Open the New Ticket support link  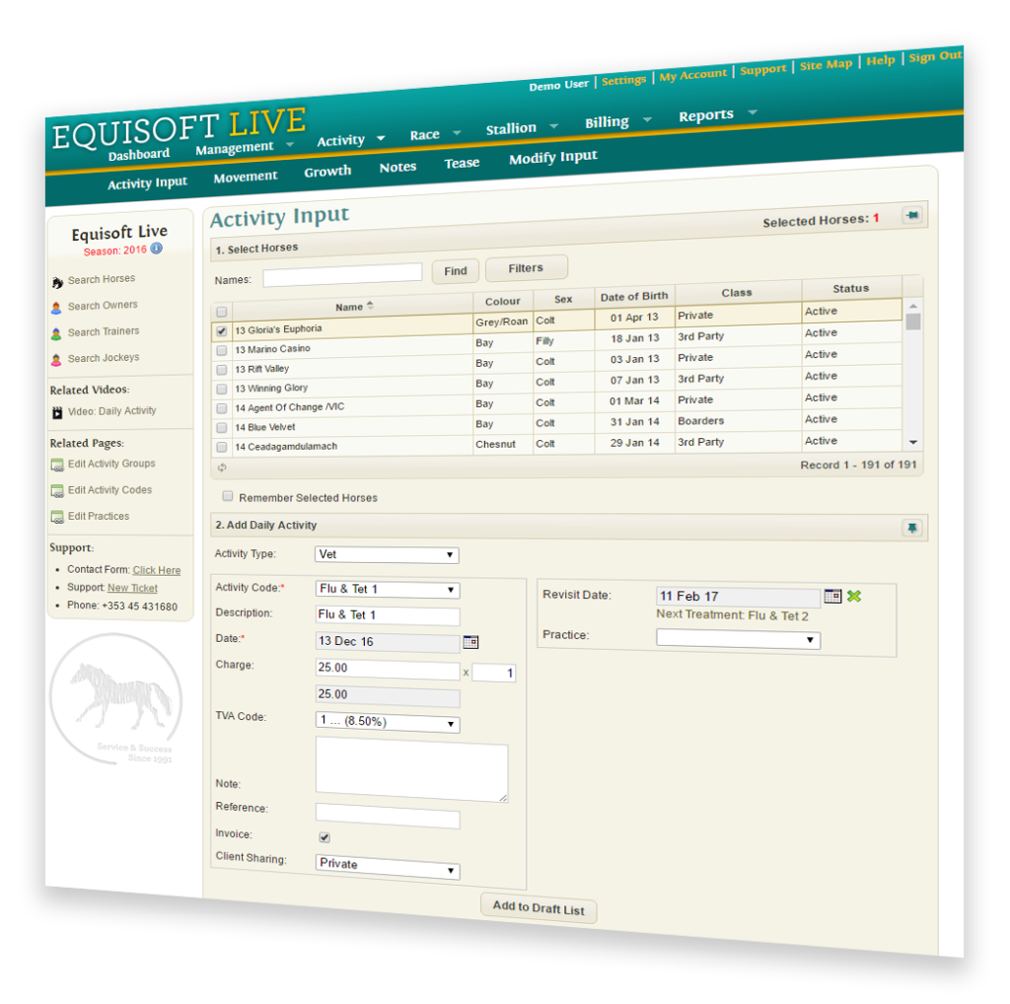[131, 588]
